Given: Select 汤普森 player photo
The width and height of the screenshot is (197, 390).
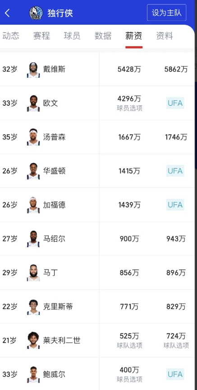Looking at the screenshot, I should coord(33,137).
